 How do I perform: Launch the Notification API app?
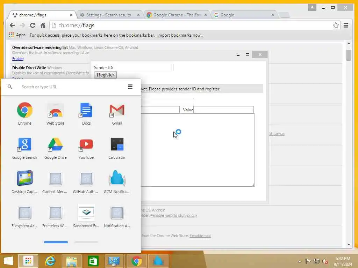pyautogui.click(x=117, y=216)
